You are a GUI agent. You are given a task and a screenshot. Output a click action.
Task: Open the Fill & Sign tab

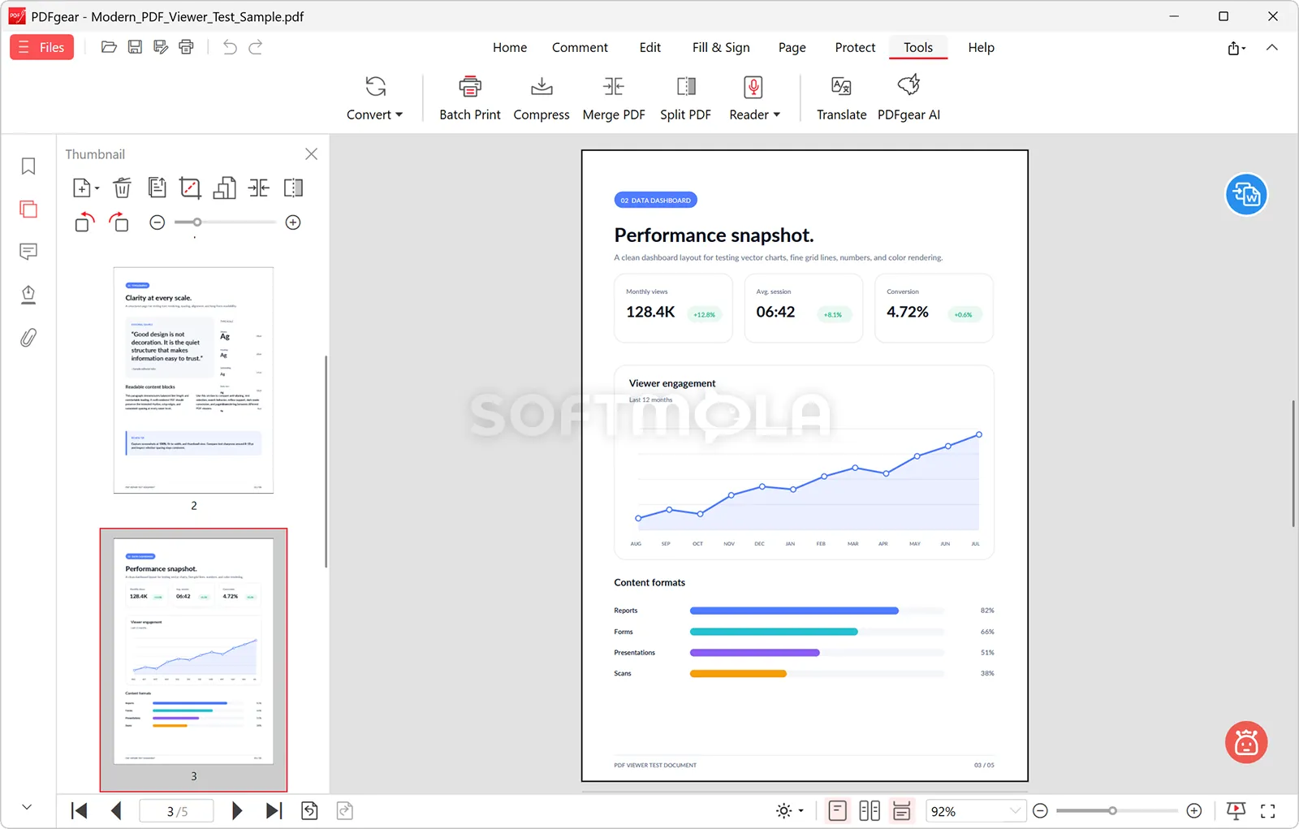click(721, 47)
